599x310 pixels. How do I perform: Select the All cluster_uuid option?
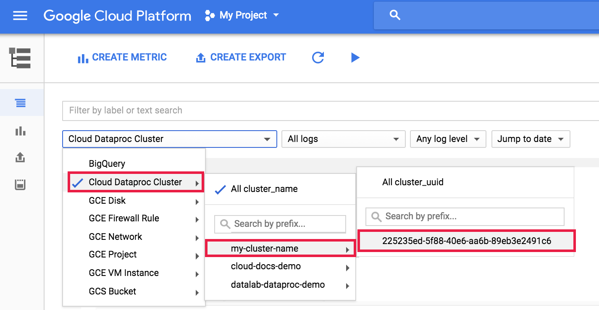click(x=412, y=182)
